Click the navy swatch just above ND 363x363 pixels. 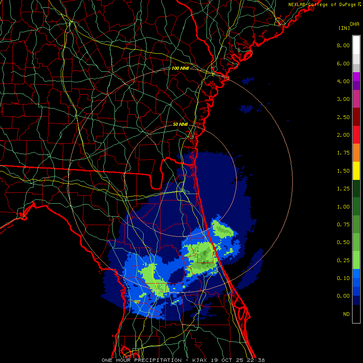356,300
